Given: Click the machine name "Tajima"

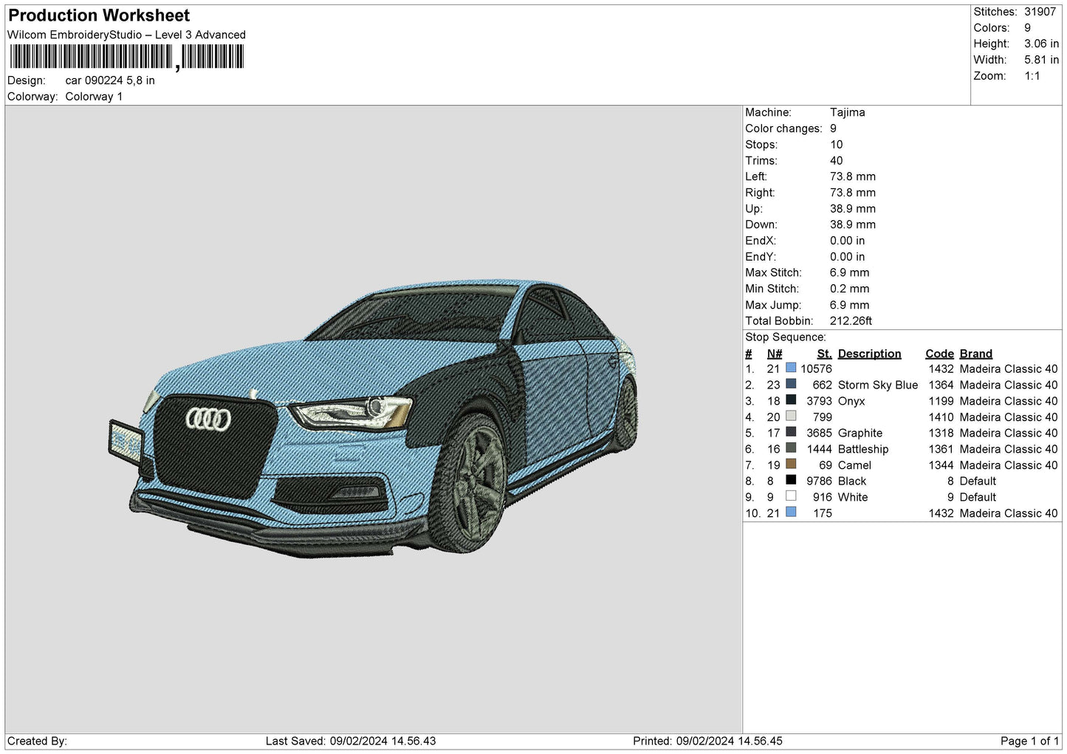Looking at the screenshot, I should coord(847,112).
